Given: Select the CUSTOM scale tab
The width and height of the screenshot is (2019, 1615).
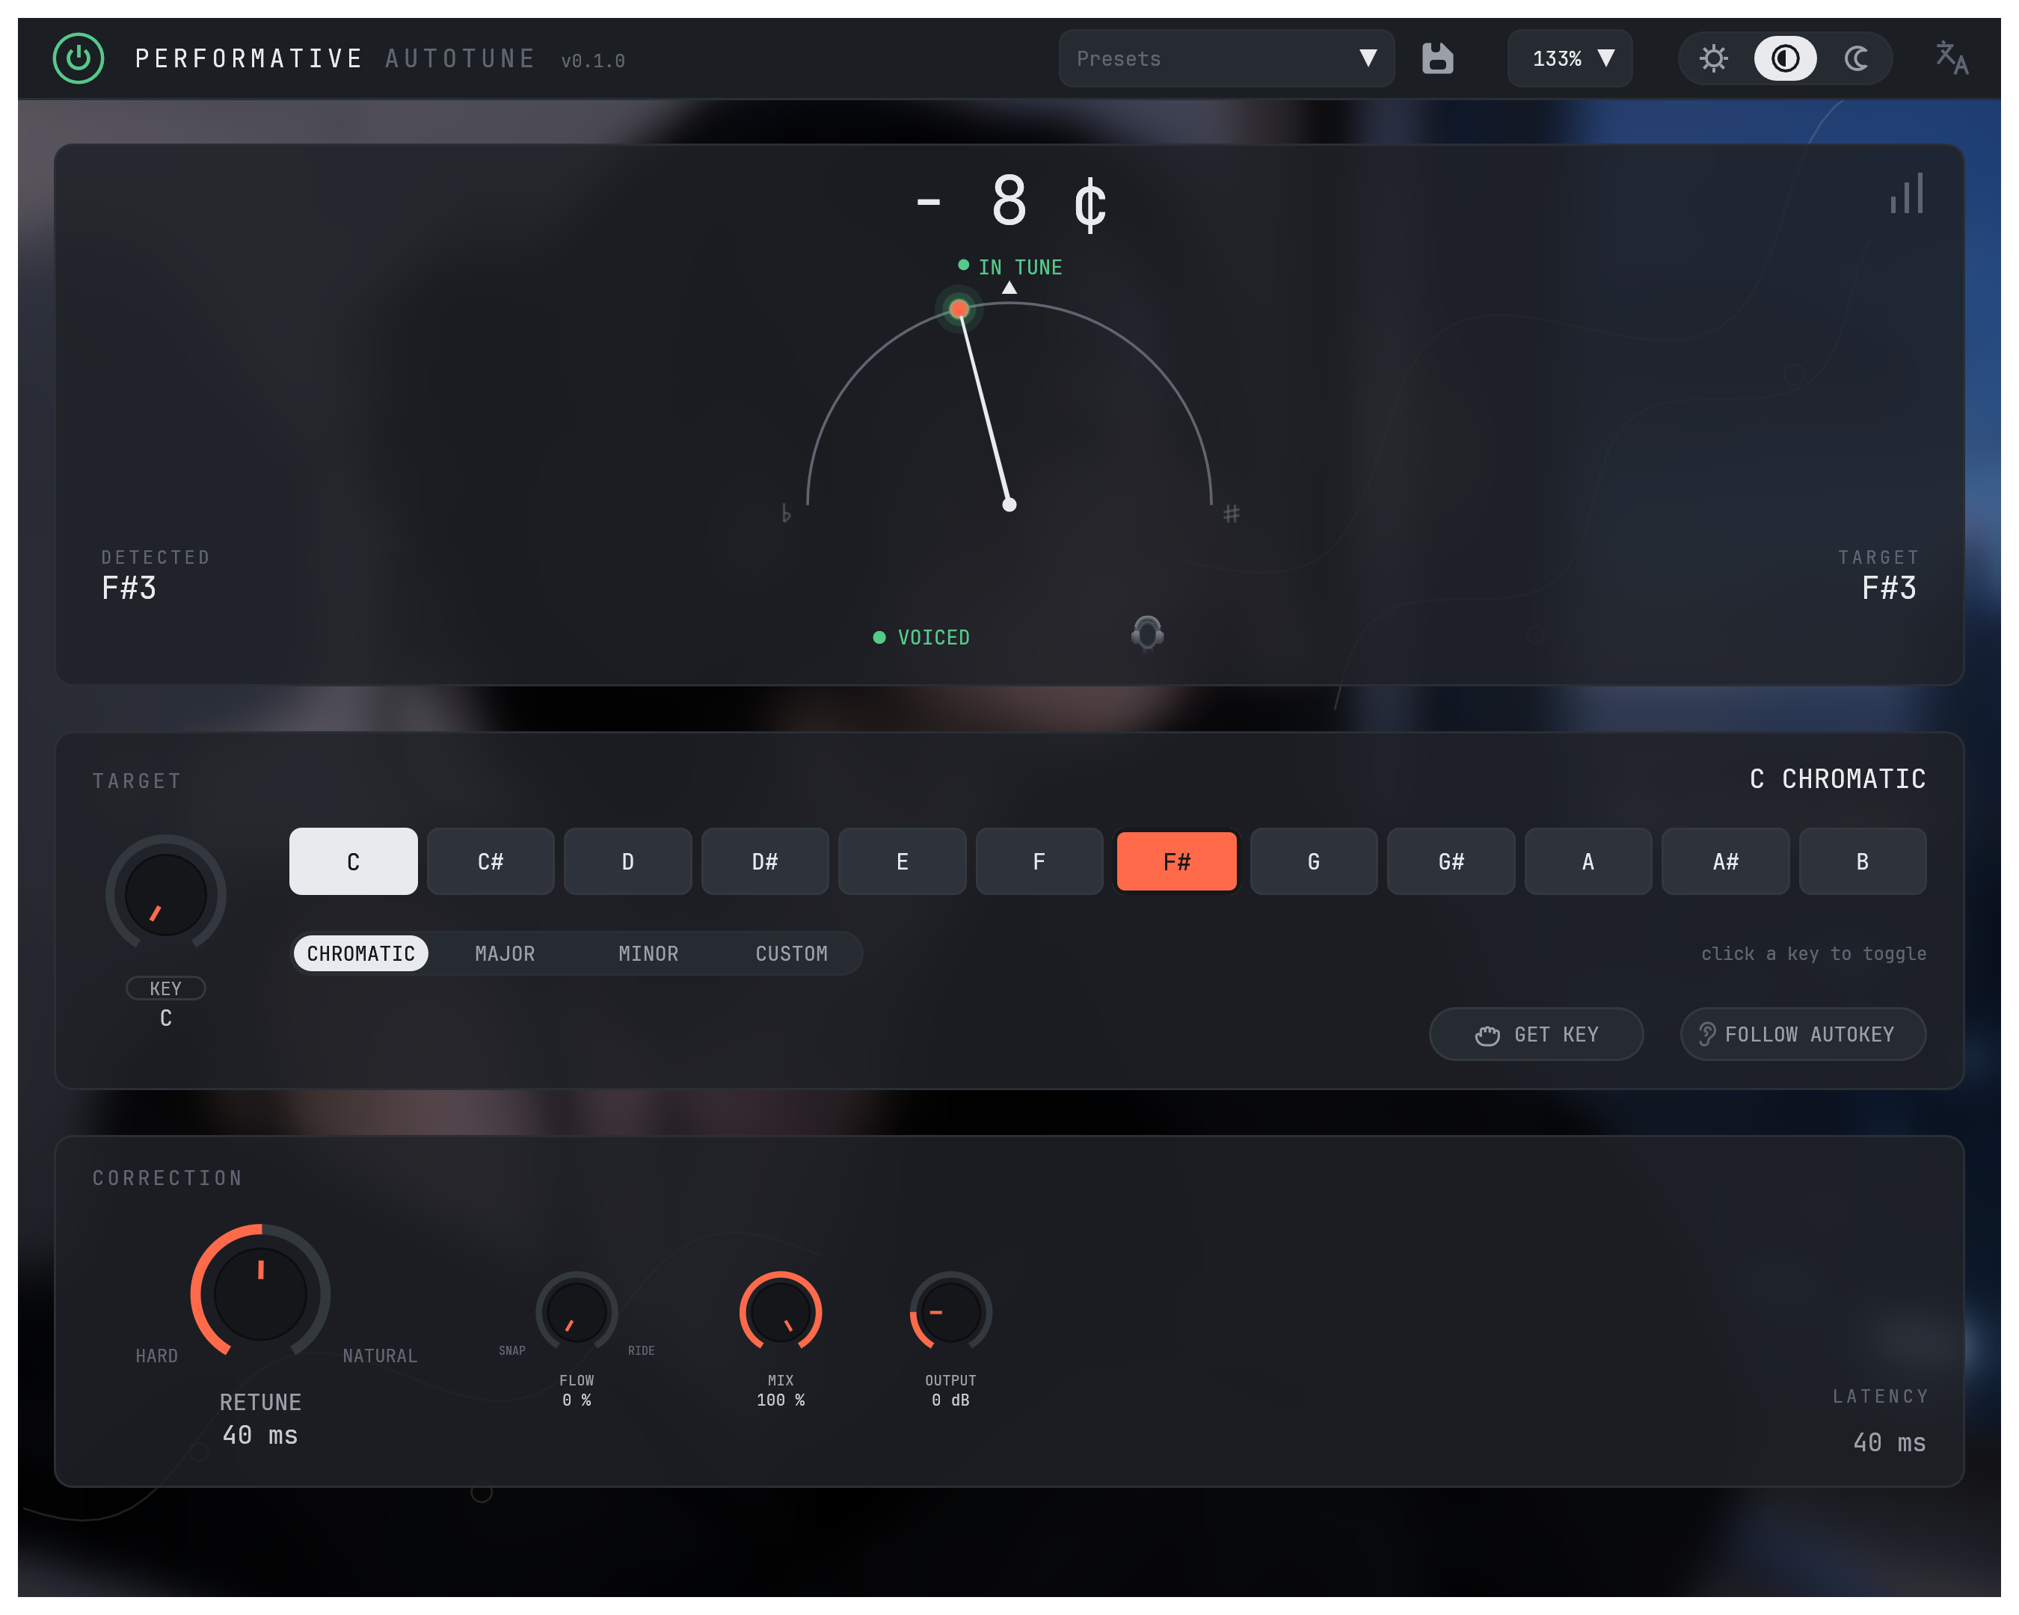Looking at the screenshot, I should click(x=791, y=953).
